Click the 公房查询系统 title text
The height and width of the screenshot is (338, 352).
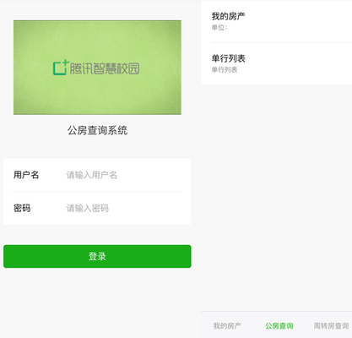click(x=97, y=130)
